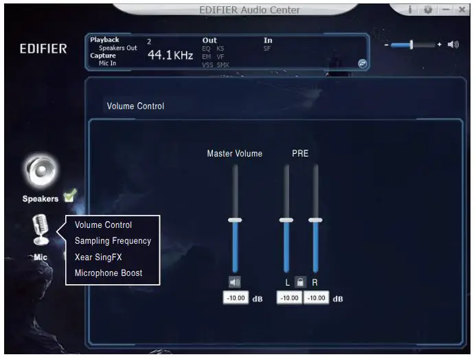476x357 pixels.
Task: Increase volume with the plus button
Action: coord(440,45)
